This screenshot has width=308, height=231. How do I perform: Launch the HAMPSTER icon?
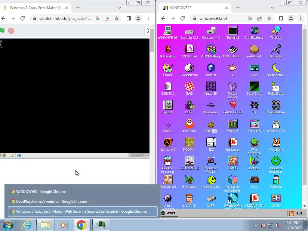(x=276, y=126)
